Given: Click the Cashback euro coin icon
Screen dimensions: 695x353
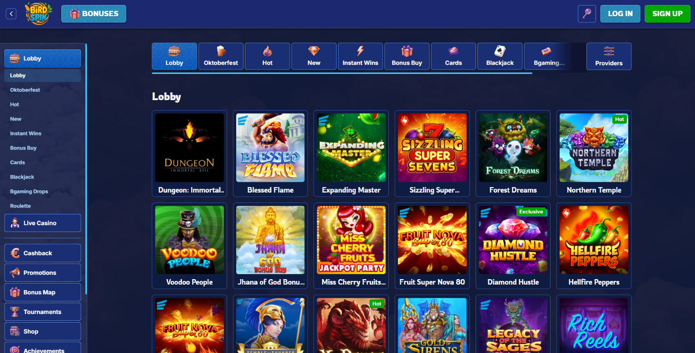Looking at the screenshot, I should pyautogui.click(x=15, y=253).
